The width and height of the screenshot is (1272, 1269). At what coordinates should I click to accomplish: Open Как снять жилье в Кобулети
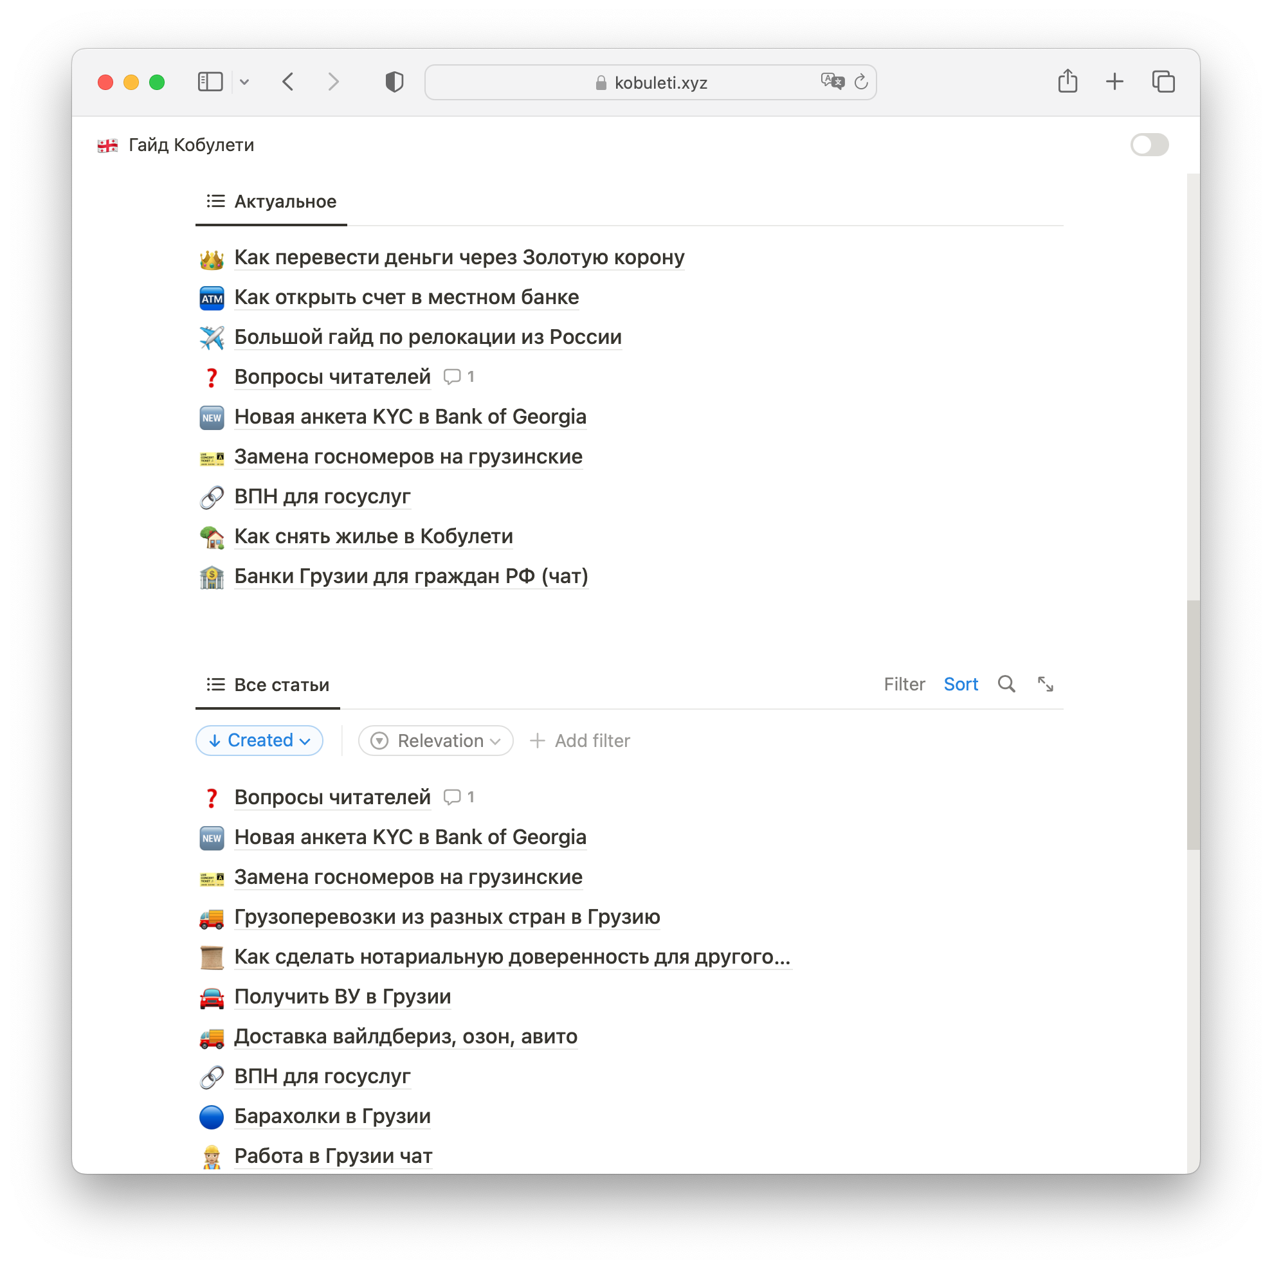(373, 536)
